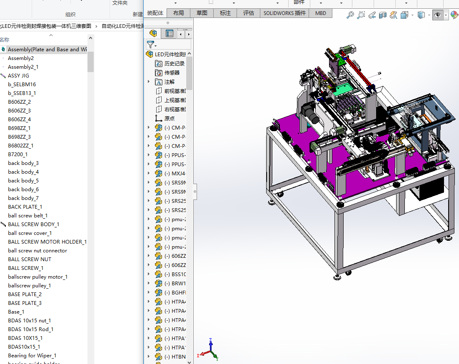Viewport: 459px width, 364px height.
Task: Open Edit Appearance color ball
Action: [454, 15]
